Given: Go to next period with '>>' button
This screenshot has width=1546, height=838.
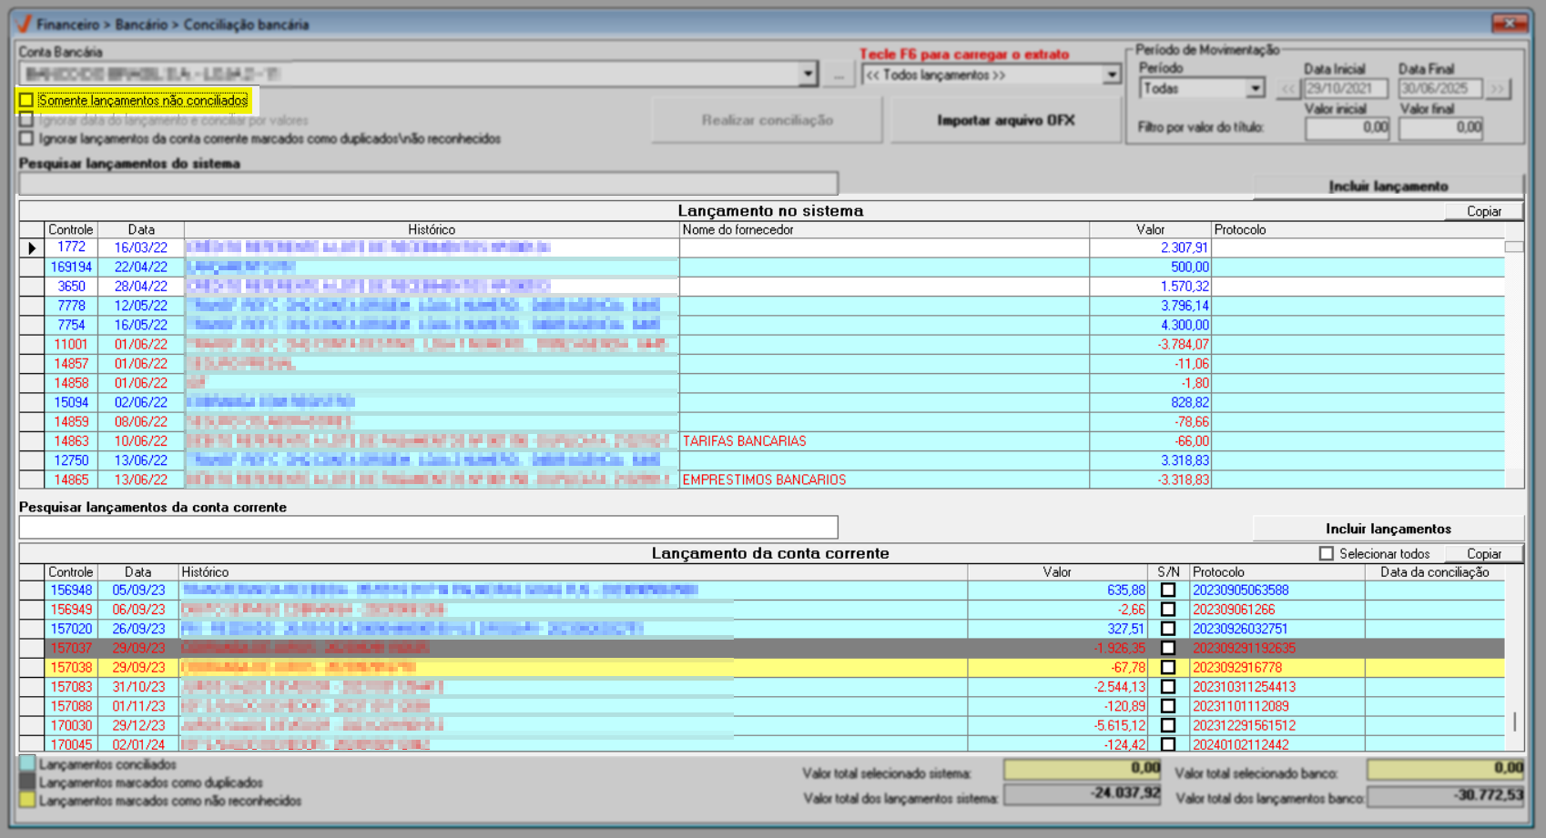Looking at the screenshot, I should click(x=1497, y=88).
